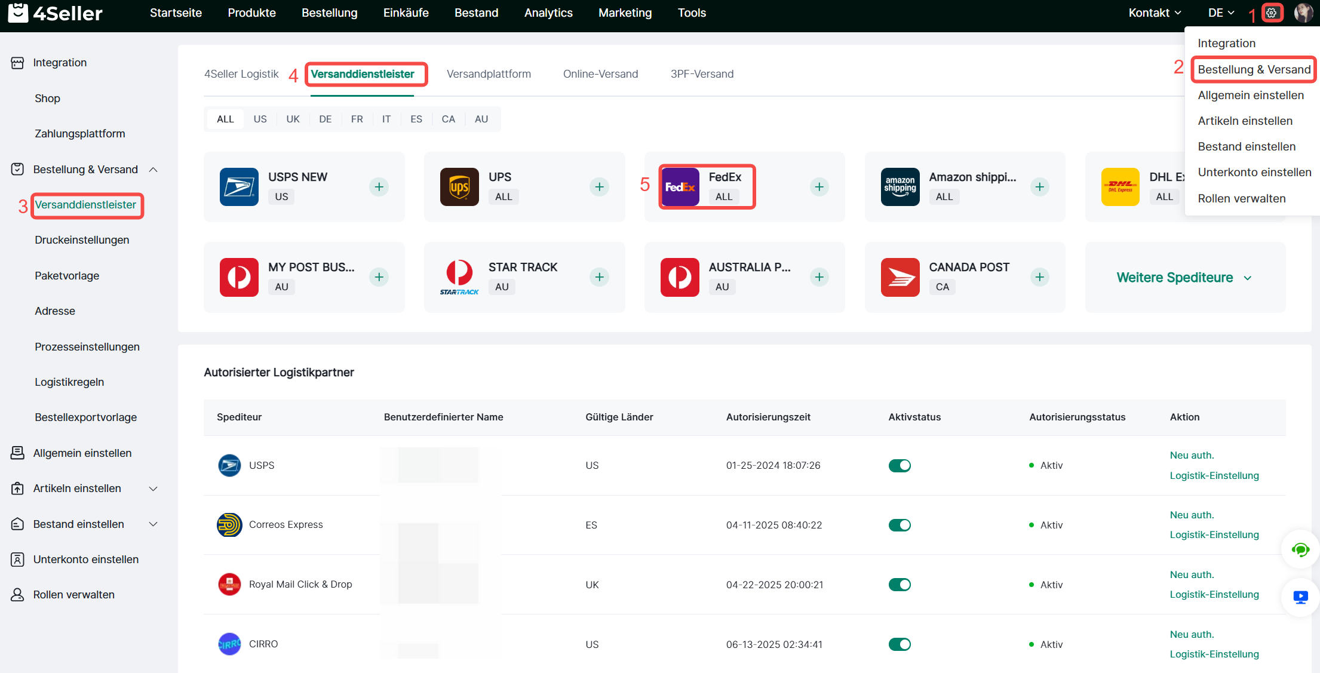Screen dimensions: 1320x673
Task: Turn off Correos Express active toggle
Action: [899, 525]
